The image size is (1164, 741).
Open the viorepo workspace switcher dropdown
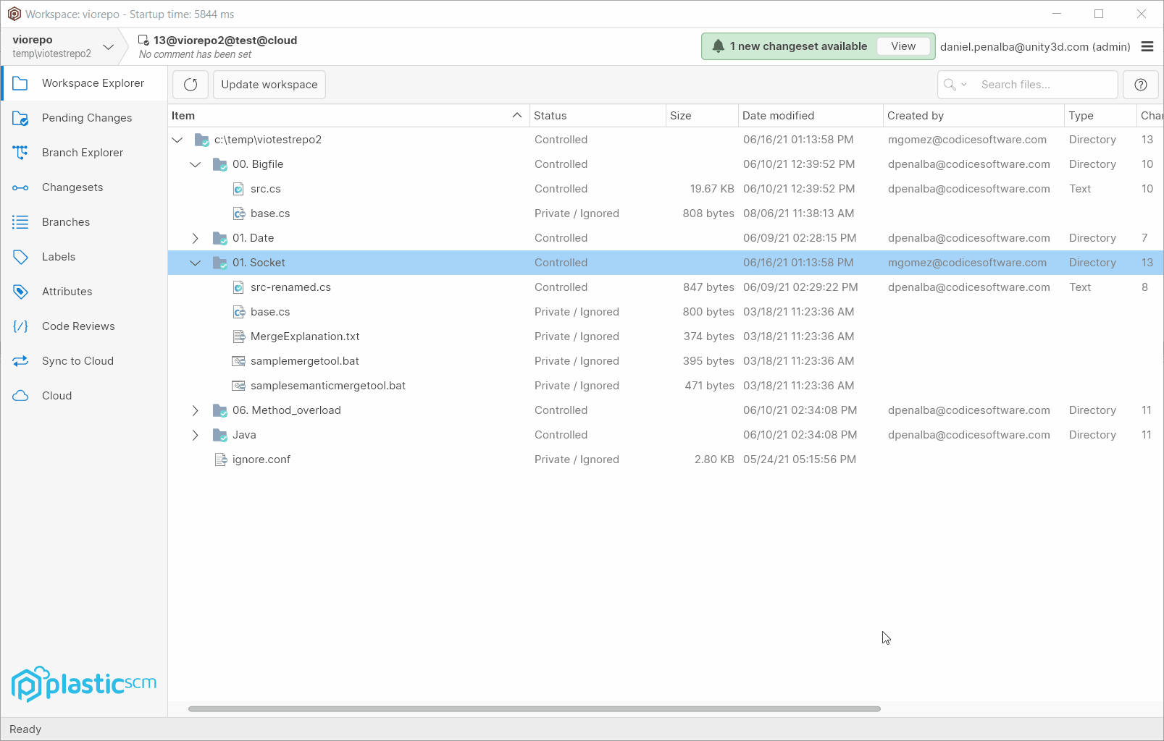109,46
